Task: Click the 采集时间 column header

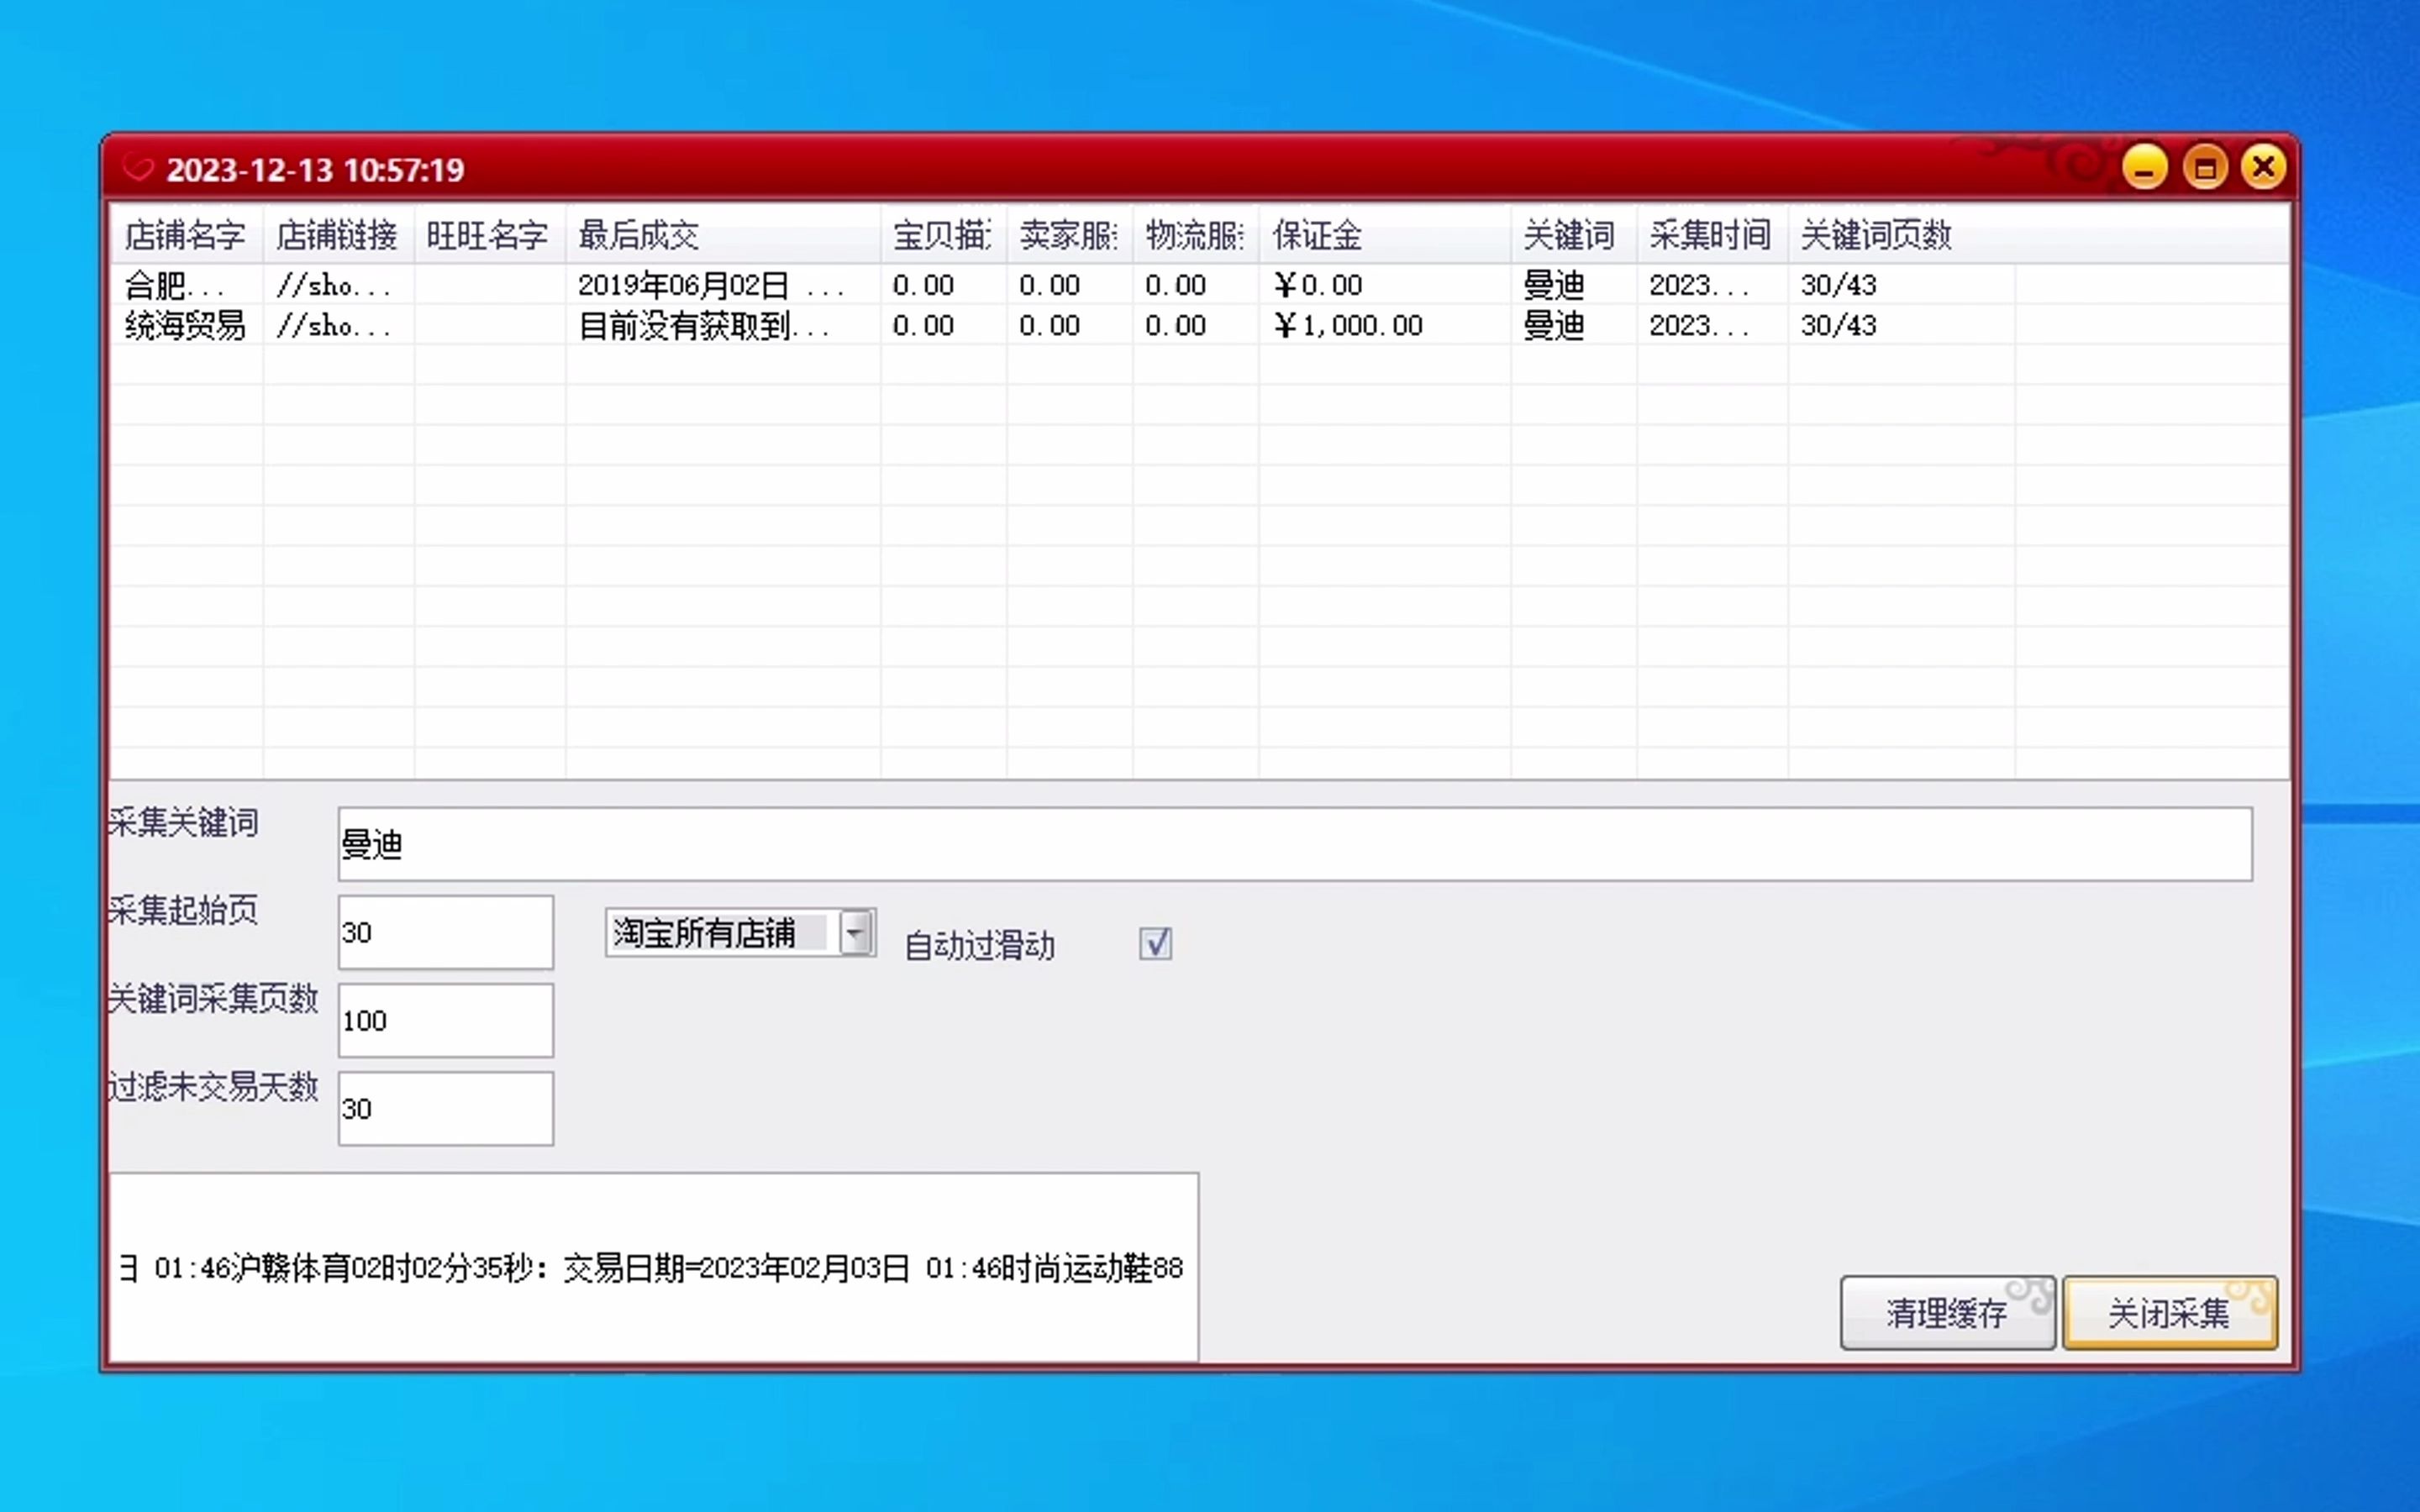Action: click(x=1712, y=235)
